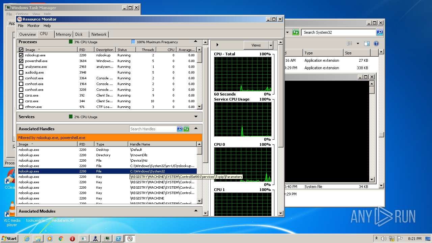Screen dimensions: 432x243
Task: Expand the Services section
Action: [x=196, y=117]
